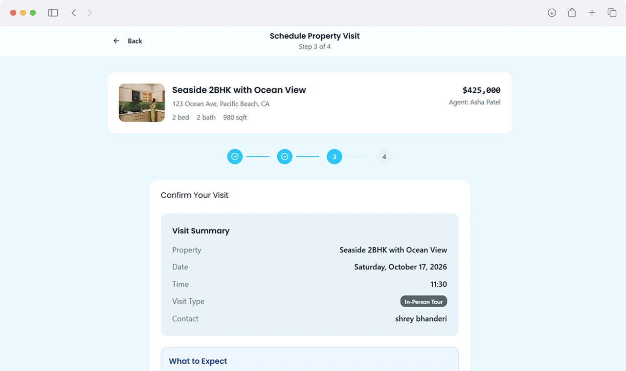The height and width of the screenshot is (371, 626).
Task: Toggle the browser sidebar icon
Action: (53, 13)
